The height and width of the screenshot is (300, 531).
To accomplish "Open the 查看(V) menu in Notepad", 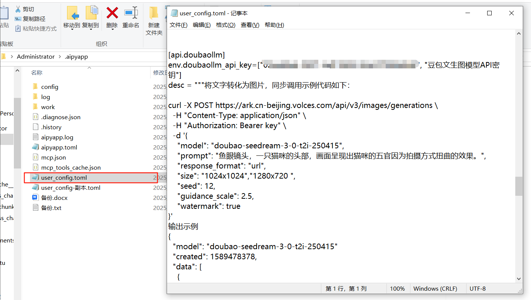I will [x=250, y=25].
